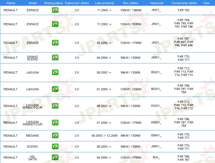
Task: Click fuel icon in Laguna BG0/1_ 01.2005 row
Action: pyautogui.click(x=55, y=89)
